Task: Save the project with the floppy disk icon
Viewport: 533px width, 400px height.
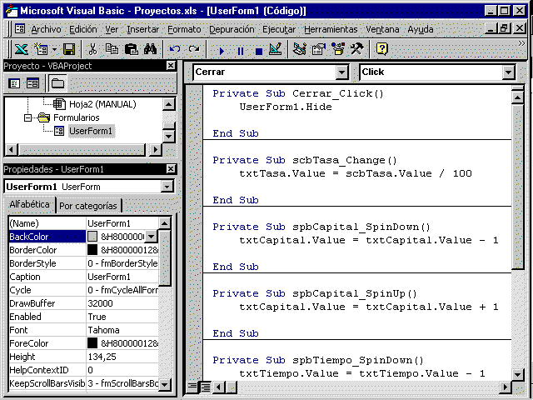Action: click(x=69, y=49)
